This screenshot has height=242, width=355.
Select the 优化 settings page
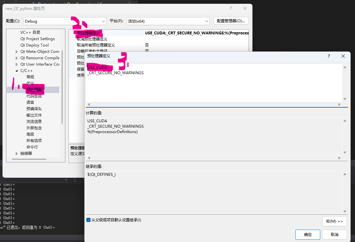[30, 83]
